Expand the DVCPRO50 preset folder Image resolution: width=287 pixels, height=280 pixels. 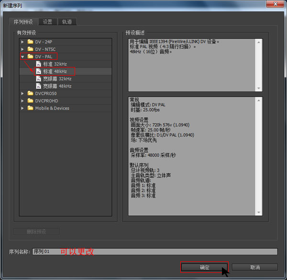pos(22,94)
